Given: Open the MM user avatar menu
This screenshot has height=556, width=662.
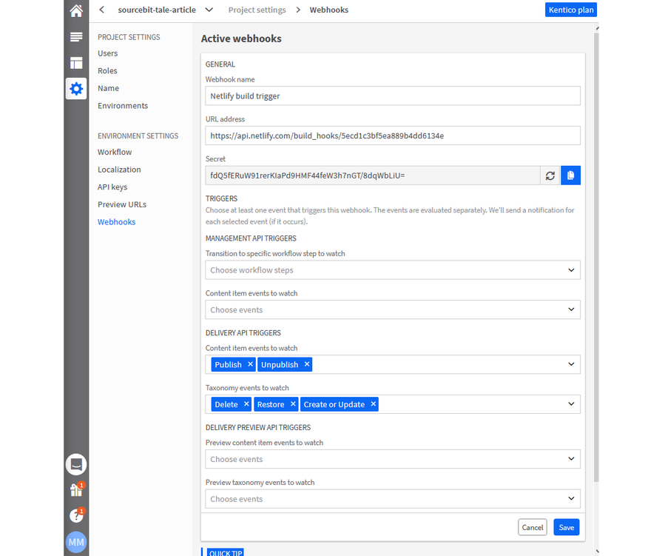Looking at the screenshot, I should pos(76,542).
